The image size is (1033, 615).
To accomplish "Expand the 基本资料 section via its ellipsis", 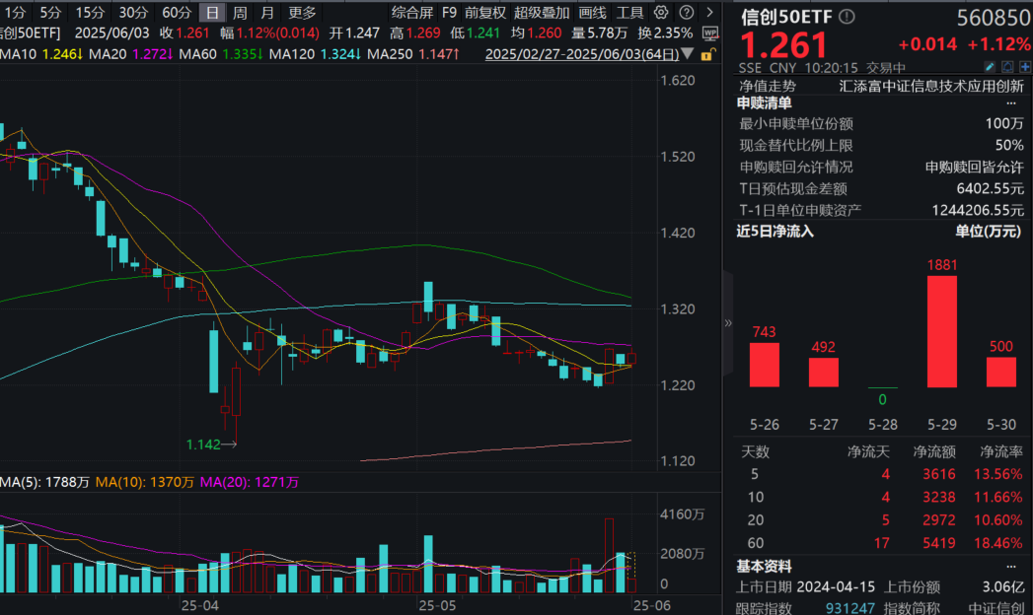I will tap(1013, 566).
